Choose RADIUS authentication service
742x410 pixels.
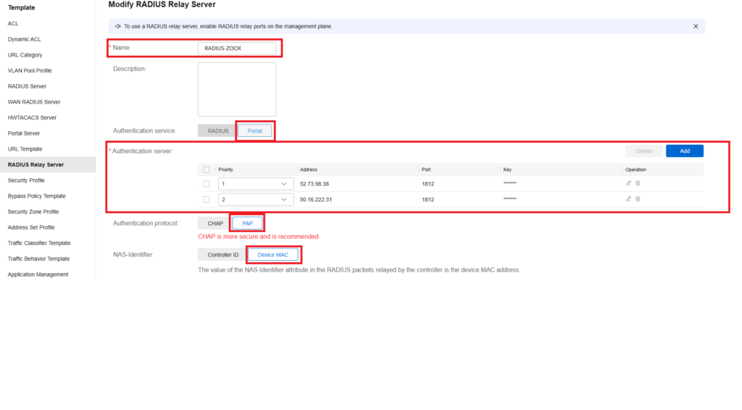tap(217, 131)
